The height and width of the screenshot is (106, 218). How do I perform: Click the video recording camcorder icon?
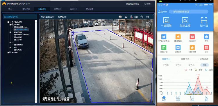(x=142, y=17)
